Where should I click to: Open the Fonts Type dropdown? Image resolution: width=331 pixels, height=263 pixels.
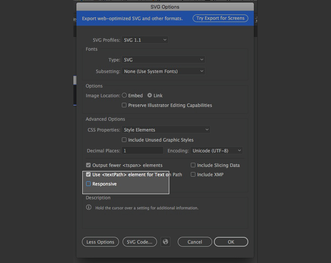(163, 60)
